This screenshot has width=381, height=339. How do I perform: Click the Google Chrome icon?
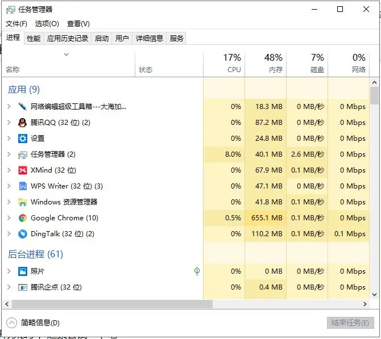coord(23,218)
